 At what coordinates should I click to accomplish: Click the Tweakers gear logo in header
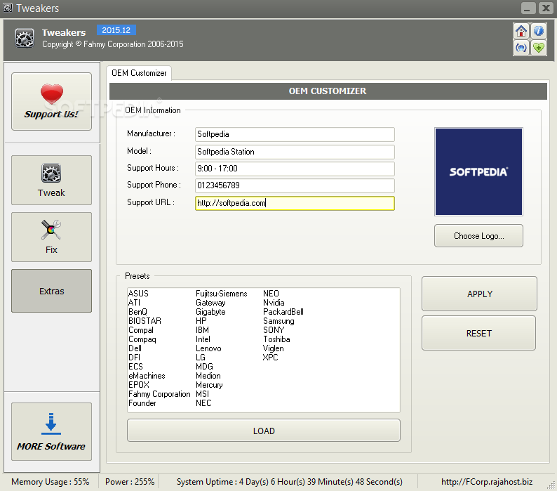[x=25, y=39]
